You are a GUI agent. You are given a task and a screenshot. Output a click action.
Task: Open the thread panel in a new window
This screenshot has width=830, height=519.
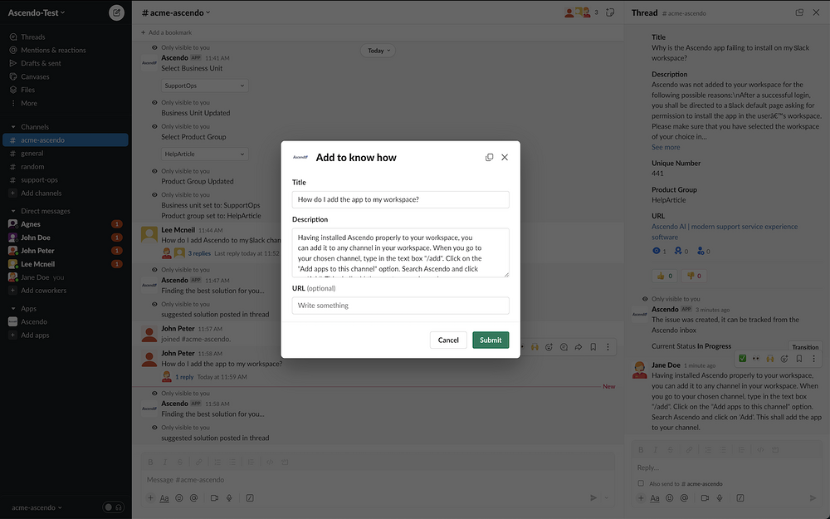[x=799, y=12]
